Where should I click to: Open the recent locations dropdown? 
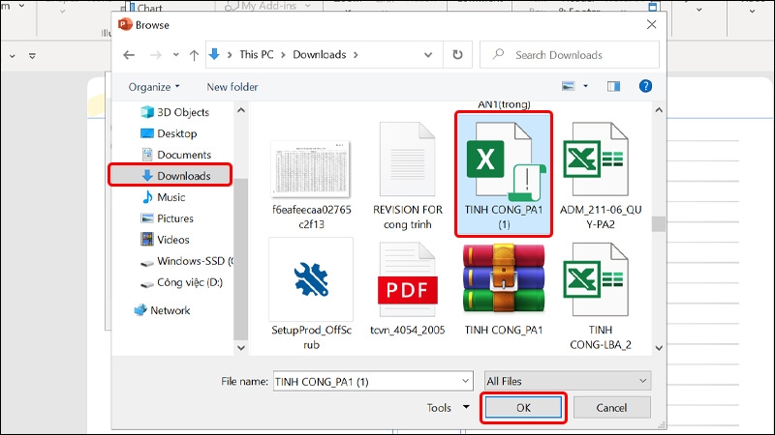point(176,55)
